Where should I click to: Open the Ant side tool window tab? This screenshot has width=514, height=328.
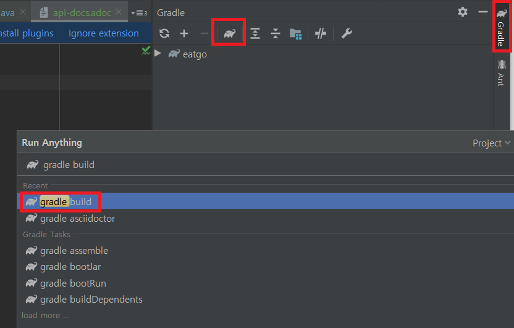click(x=501, y=73)
